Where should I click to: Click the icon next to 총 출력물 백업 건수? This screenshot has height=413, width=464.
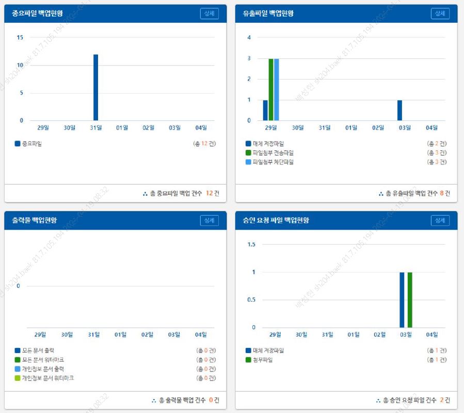154,401
